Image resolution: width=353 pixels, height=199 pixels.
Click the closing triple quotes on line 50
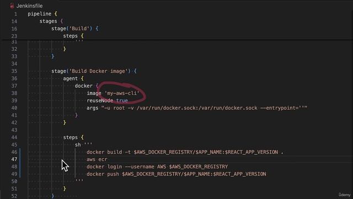pos(79,181)
